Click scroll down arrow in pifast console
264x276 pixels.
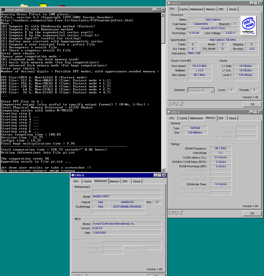(x=163, y=170)
